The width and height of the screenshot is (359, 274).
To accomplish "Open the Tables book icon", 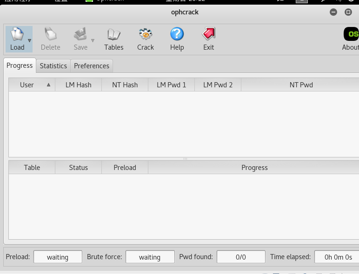I will point(114,34).
